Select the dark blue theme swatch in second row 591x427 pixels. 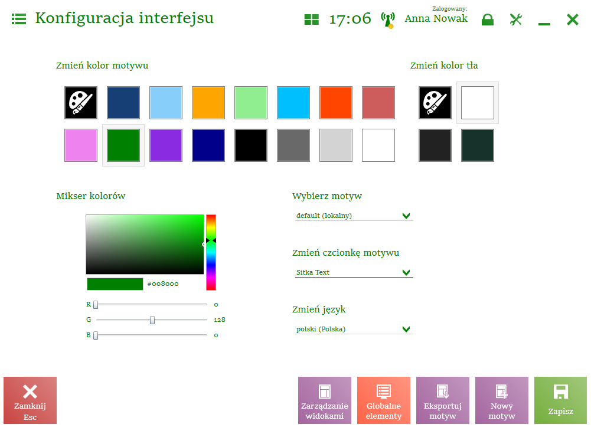[x=208, y=145]
